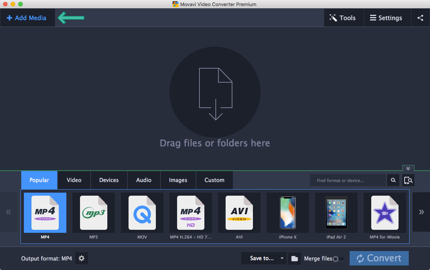
Task: Click the Output format: MP4 label
Action: click(x=47, y=259)
